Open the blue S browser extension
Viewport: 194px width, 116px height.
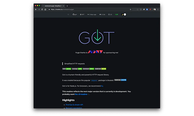pyautogui.click(x=147, y=9)
